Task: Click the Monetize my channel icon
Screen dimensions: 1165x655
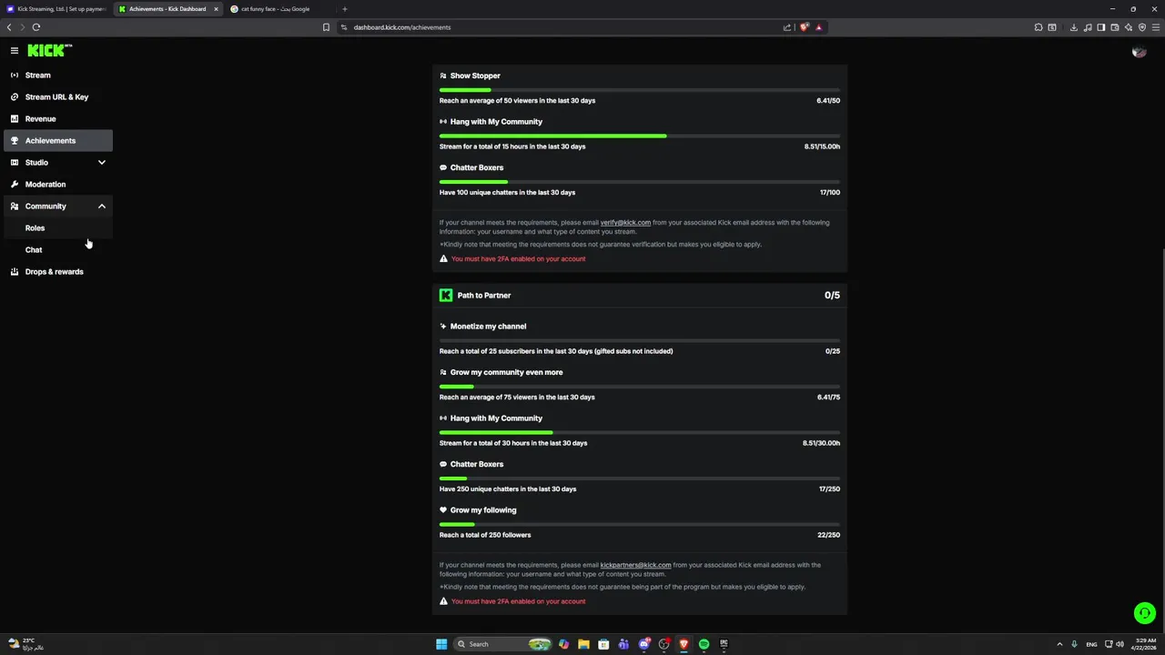Action: tap(443, 327)
